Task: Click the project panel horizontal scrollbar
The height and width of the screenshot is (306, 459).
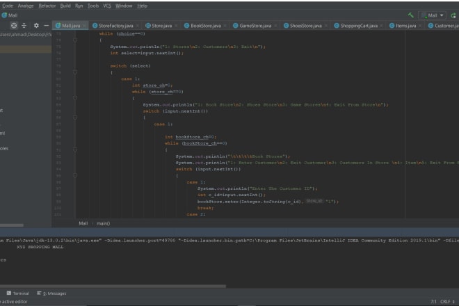Action: (12, 225)
